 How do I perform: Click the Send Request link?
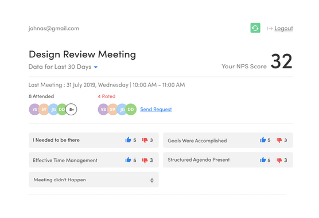pos(156,110)
